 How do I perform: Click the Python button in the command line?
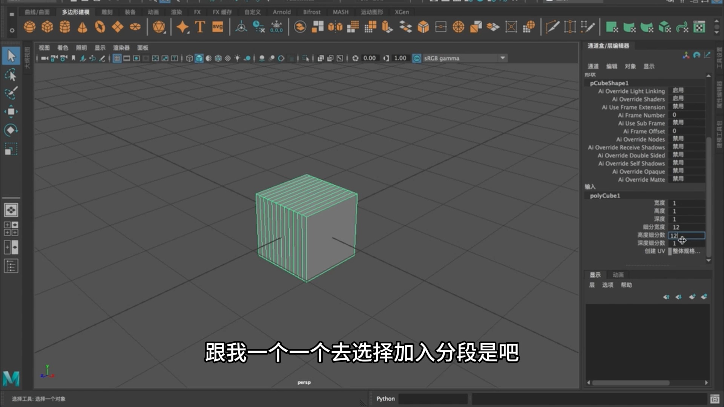pos(385,398)
